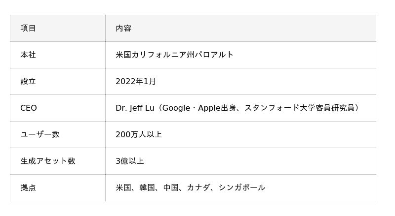The image size is (395, 216).
Task: Click the 内容 column header
Action: 123,29
